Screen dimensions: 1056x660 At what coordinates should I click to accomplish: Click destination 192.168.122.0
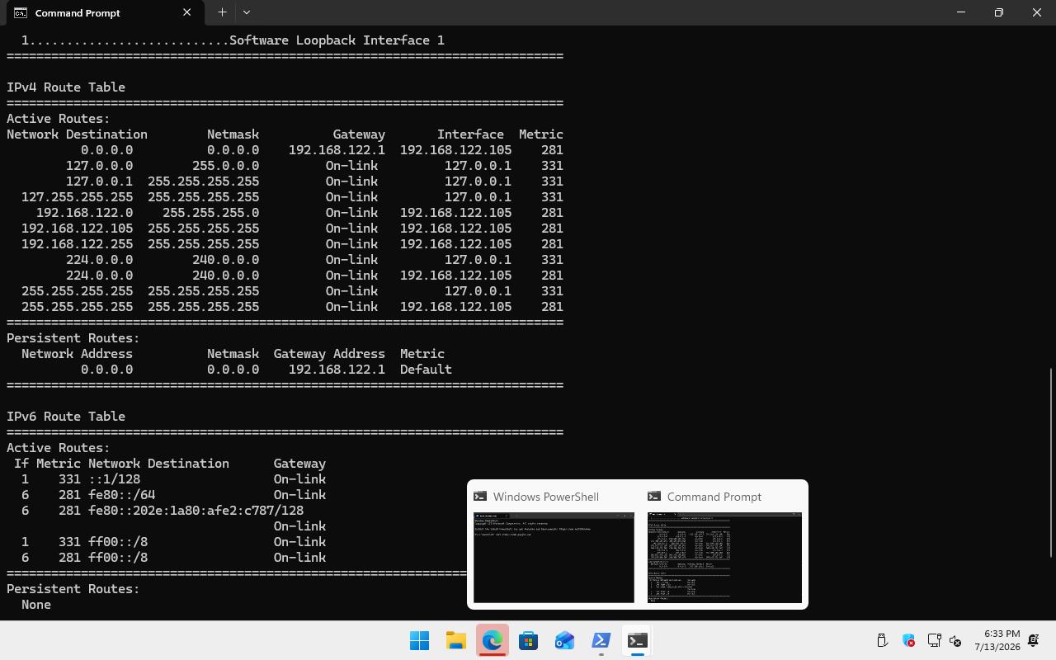84,213
